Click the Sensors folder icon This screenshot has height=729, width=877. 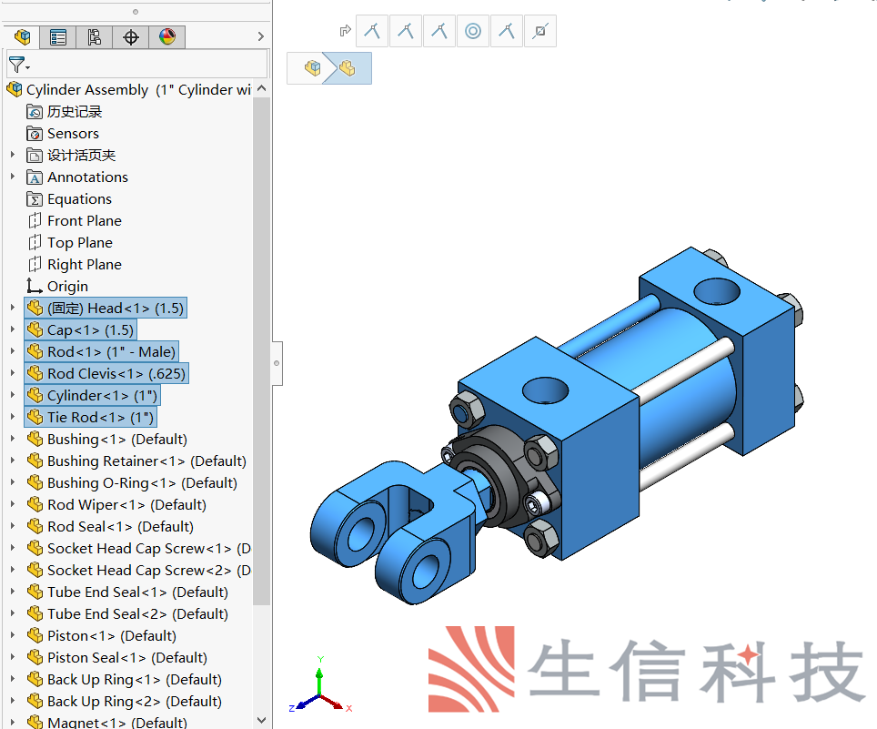pos(35,134)
